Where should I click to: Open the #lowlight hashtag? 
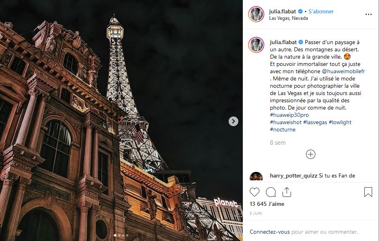point(340,122)
